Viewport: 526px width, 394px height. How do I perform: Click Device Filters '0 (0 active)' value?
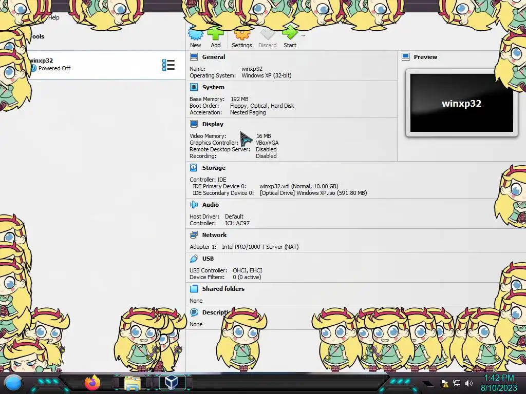(x=247, y=277)
